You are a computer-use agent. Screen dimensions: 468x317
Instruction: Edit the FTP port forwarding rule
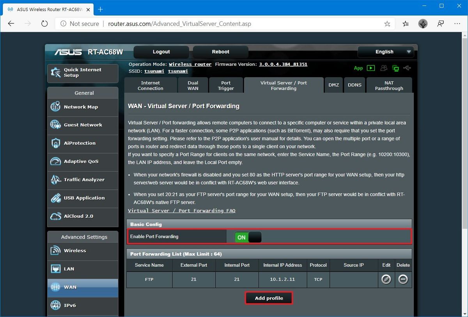point(386,279)
